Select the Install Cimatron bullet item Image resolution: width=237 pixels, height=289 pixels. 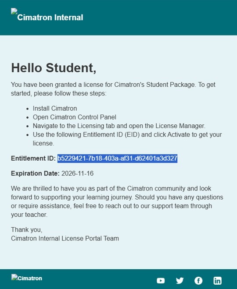click(x=55, y=109)
